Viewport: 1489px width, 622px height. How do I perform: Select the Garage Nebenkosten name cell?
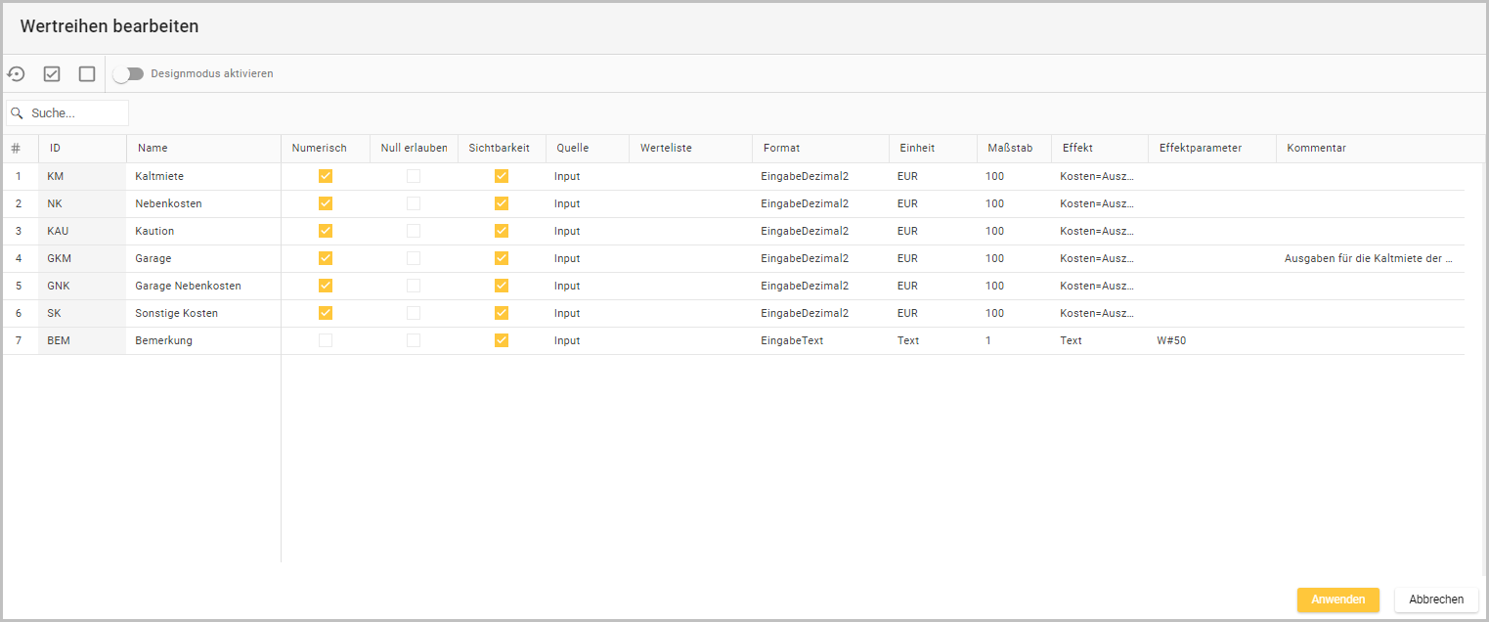click(188, 287)
